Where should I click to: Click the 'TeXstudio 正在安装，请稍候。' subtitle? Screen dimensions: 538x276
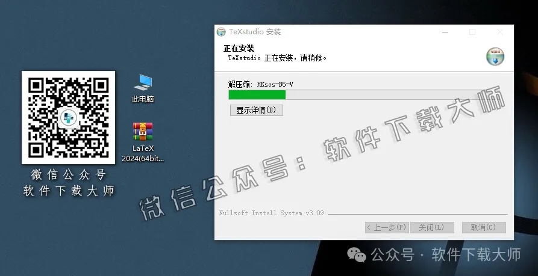click(x=277, y=58)
